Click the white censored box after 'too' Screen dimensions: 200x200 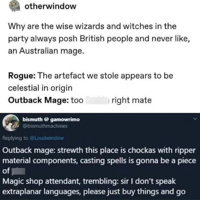pos(97,100)
